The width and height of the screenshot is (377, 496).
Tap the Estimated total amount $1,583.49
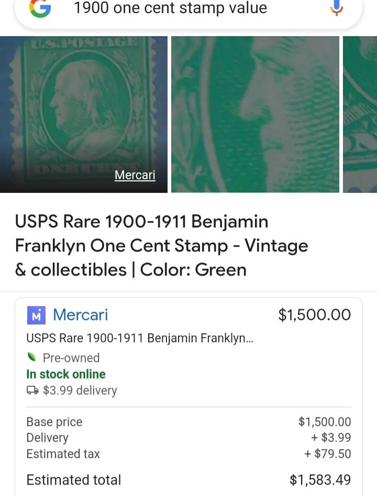point(320,480)
